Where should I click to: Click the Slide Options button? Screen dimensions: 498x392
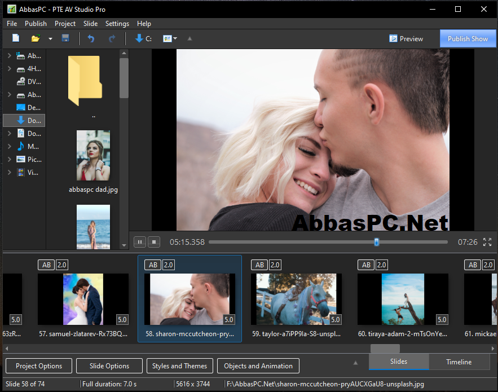109,366
